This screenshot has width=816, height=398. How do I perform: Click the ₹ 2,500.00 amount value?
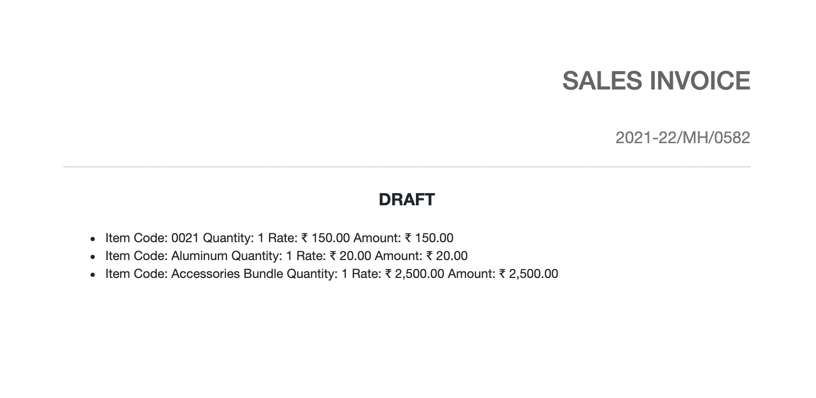[529, 274]
